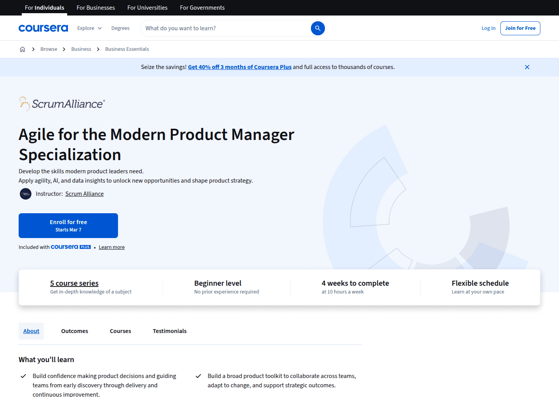Click the Enroll for free button

68,226
